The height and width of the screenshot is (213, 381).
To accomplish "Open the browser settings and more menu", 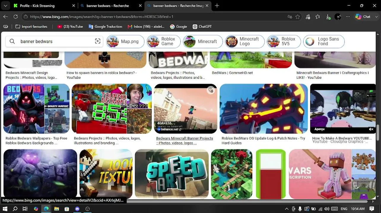I will tap(348, 17).
